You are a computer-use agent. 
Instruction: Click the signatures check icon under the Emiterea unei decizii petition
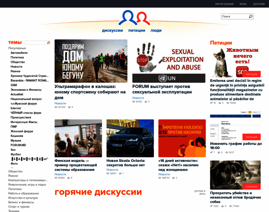click(x=211, y=103)
